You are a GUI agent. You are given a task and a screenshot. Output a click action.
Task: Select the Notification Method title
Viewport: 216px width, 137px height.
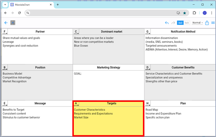point(183,32)
